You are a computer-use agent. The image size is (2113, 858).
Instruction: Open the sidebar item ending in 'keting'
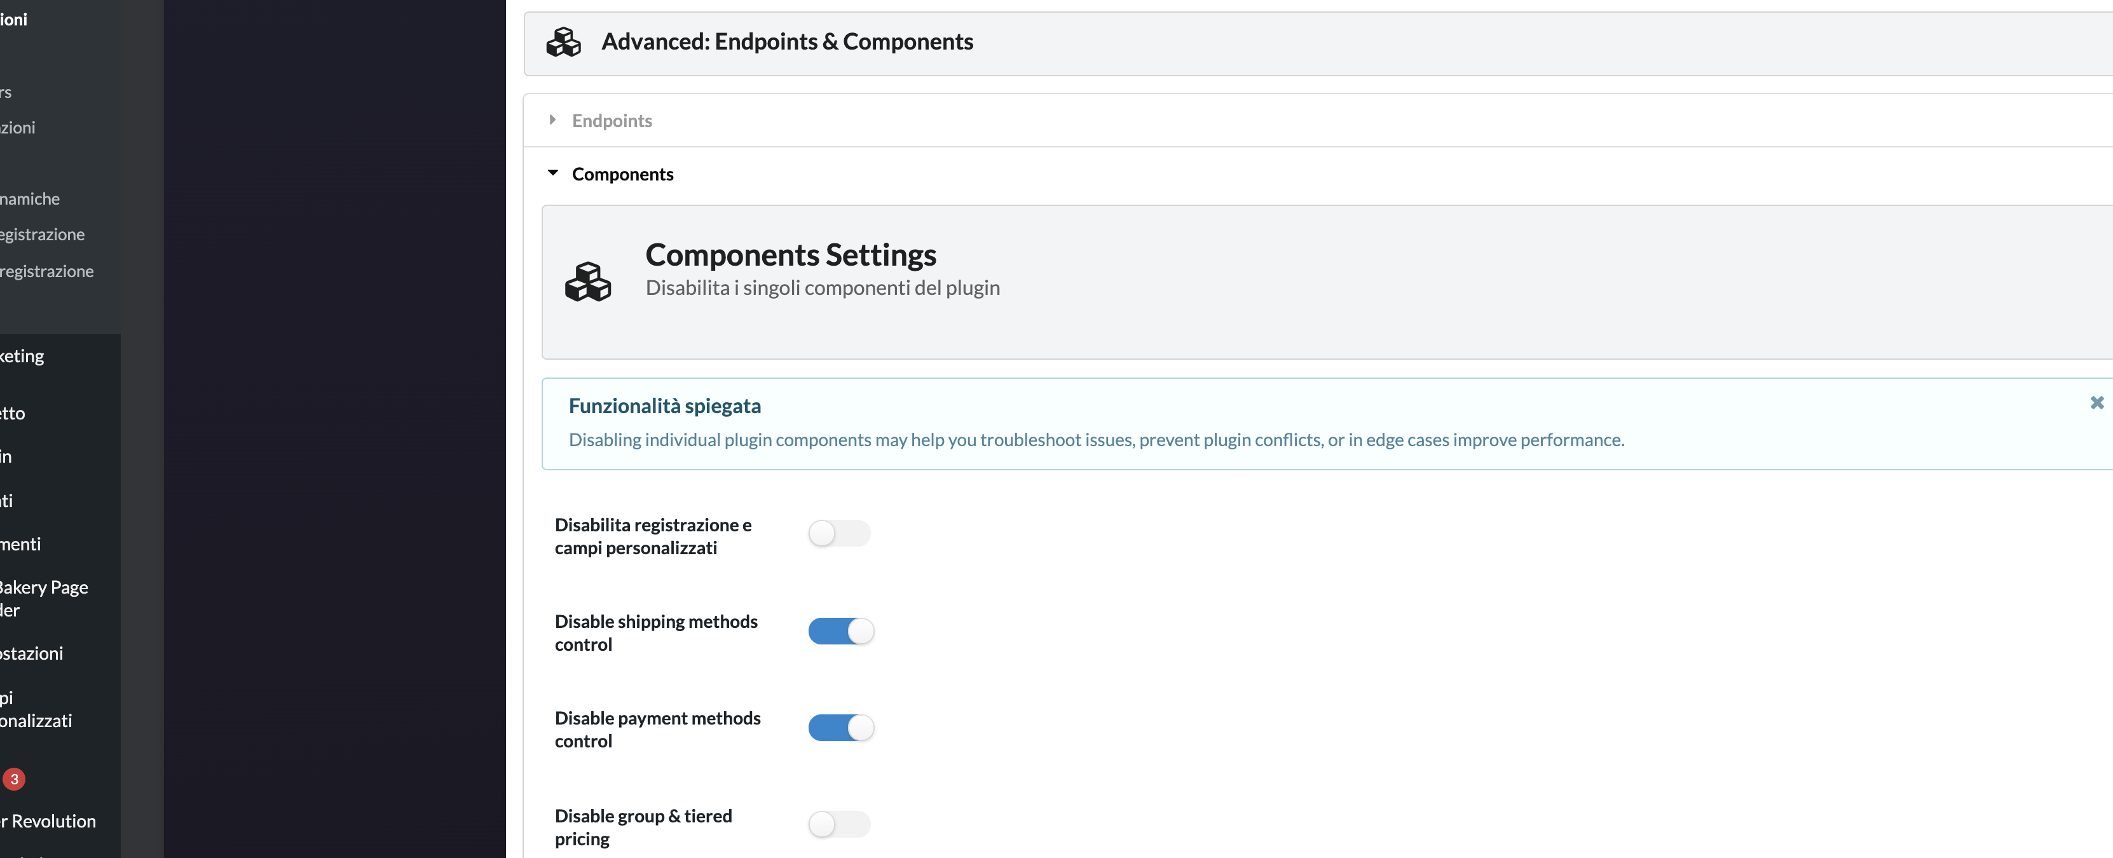(x=22, y=356)
